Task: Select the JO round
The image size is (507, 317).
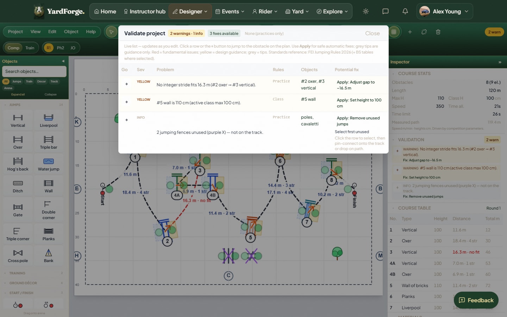Action: pos(73,48)
